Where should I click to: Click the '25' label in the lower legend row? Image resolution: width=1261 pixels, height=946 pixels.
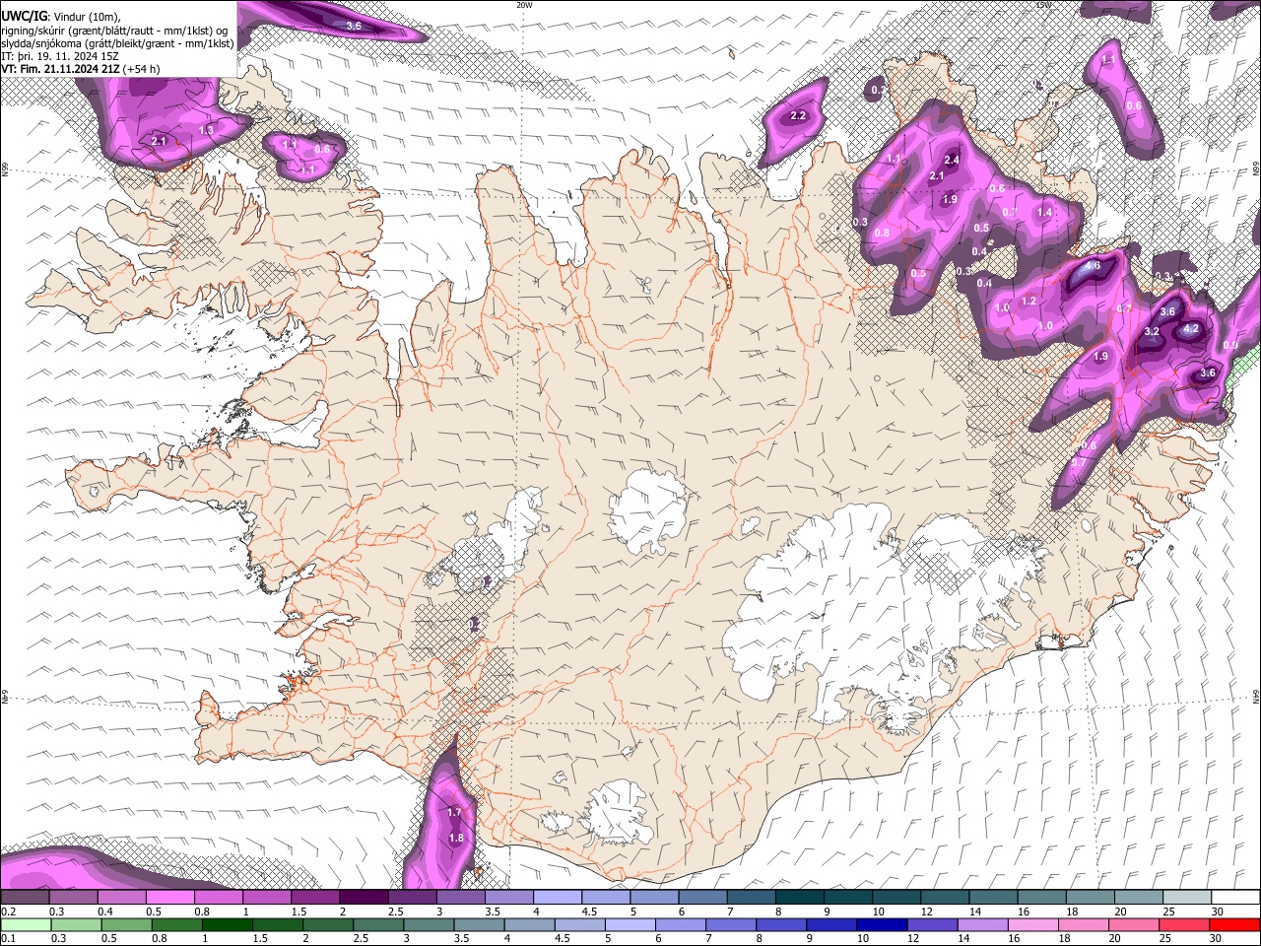[x=1167, y=939]
